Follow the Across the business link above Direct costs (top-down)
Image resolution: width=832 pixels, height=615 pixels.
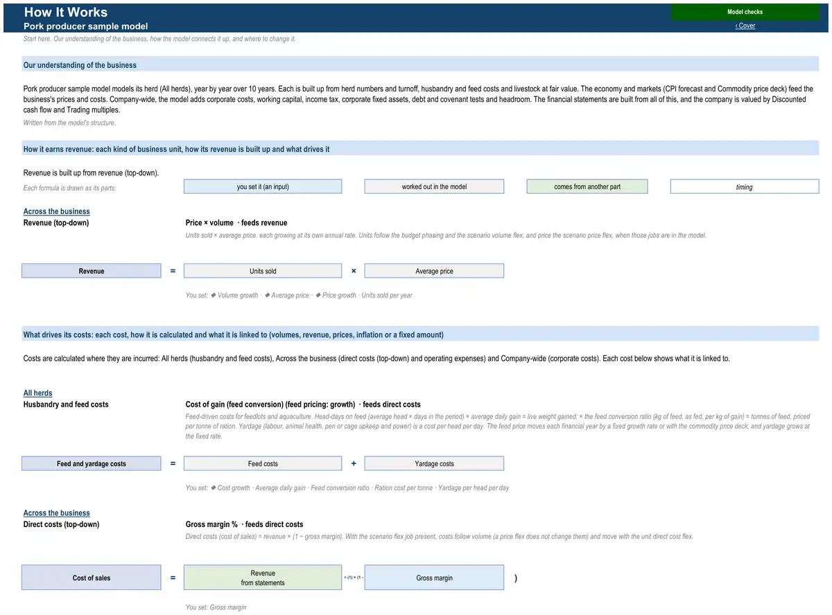[57, 513]
